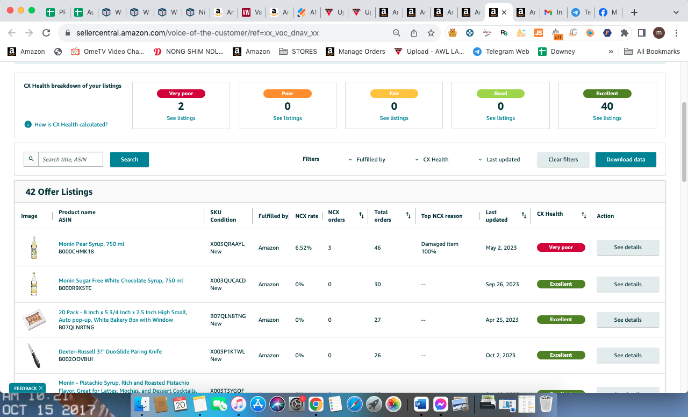Switch to the Telegram browser tab
688x417 pixels.
(x=580, y=12)
